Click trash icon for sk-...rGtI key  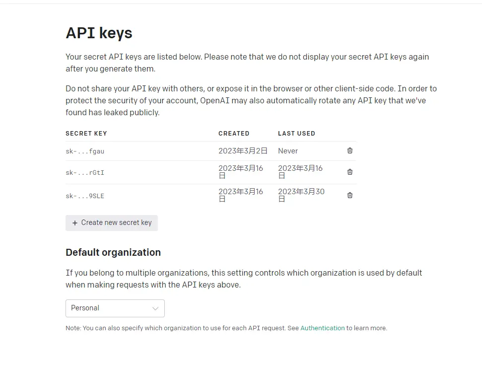[x=350, y=172]
